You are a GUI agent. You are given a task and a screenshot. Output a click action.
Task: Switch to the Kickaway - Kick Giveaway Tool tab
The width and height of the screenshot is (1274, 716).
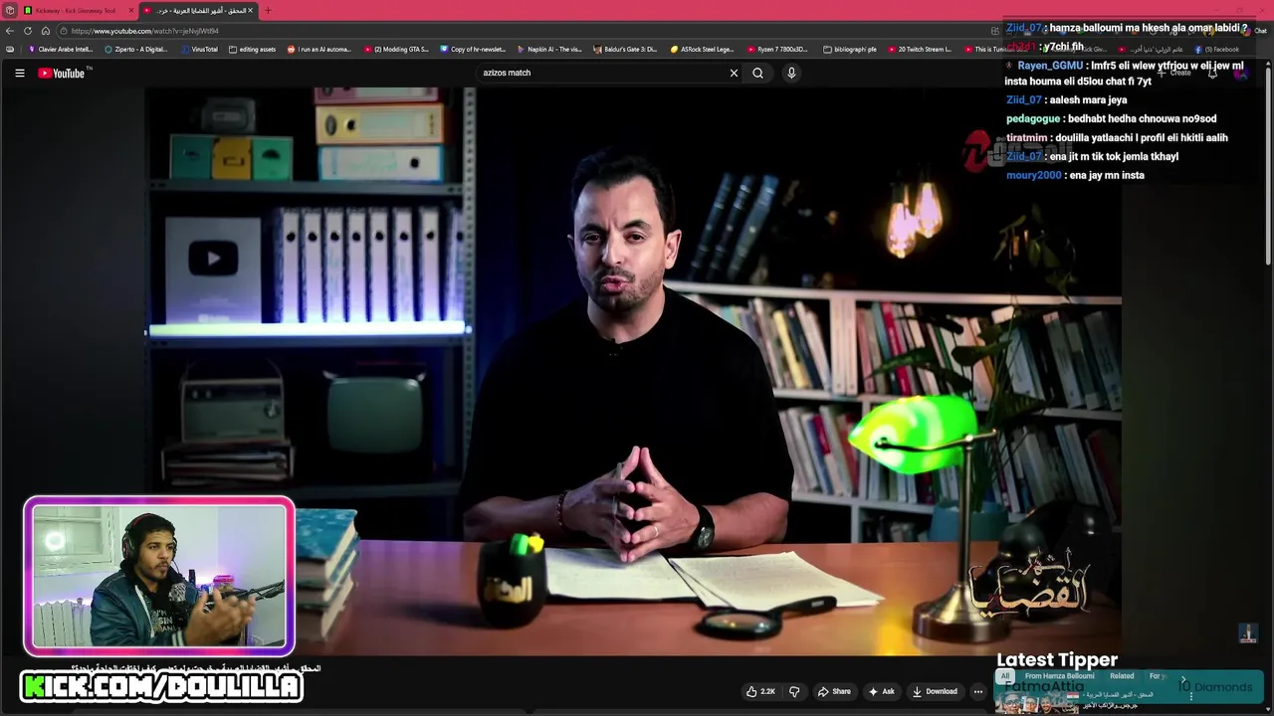click(x=78, y=10)
